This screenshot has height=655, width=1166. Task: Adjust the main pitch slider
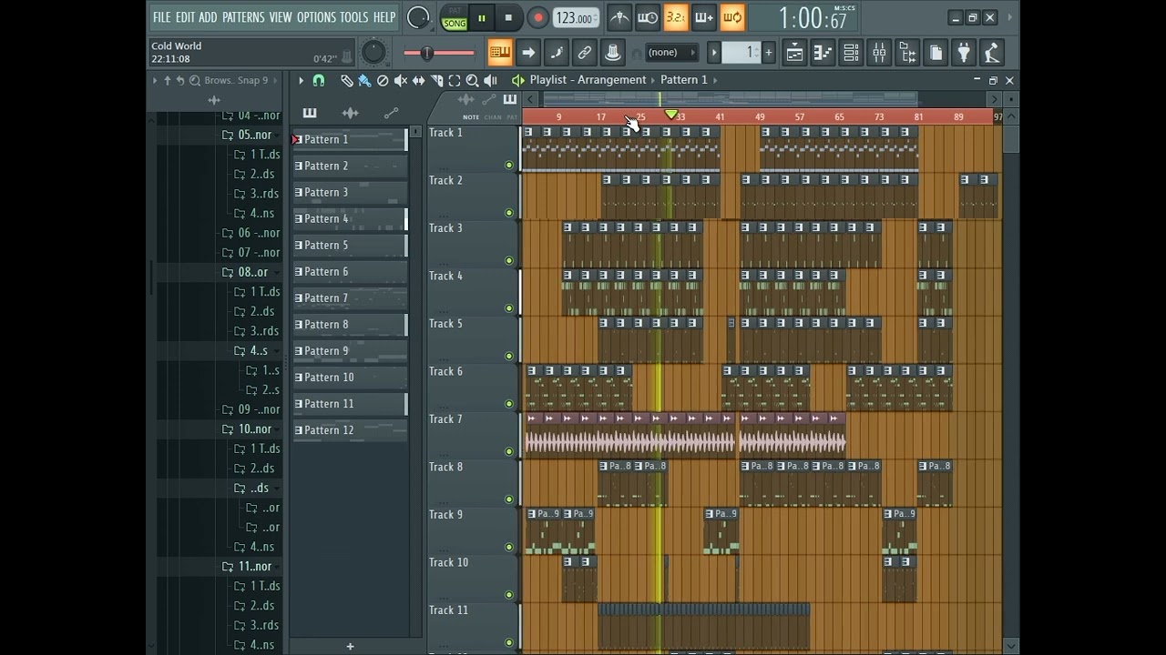click(x=439, y=53)
